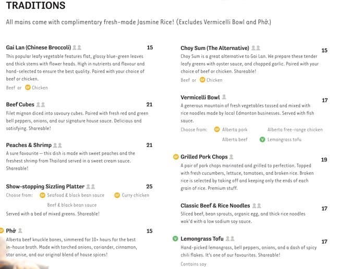Click the green V badge beside Lemongrass Tofu heading
Viewport: 339px width, 269px height.
point(176,238)
